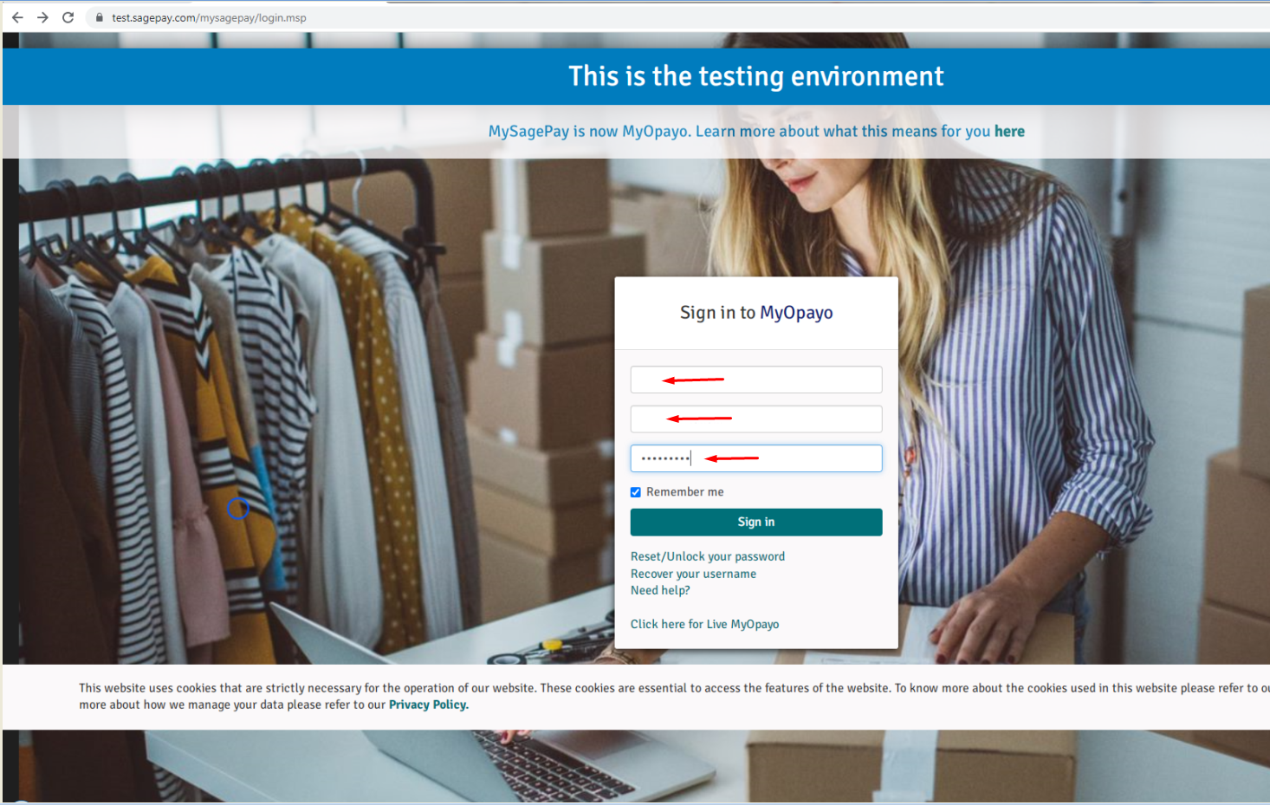Select the 'Remember me' label text
This screenshot has height=805, width=1270.
[684, 492]
